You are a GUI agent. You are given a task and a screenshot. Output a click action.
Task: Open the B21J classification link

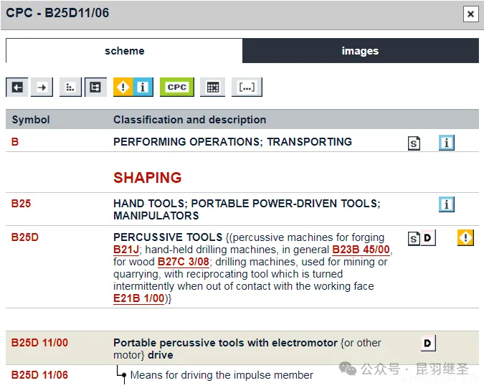click(x=126, y=250)
